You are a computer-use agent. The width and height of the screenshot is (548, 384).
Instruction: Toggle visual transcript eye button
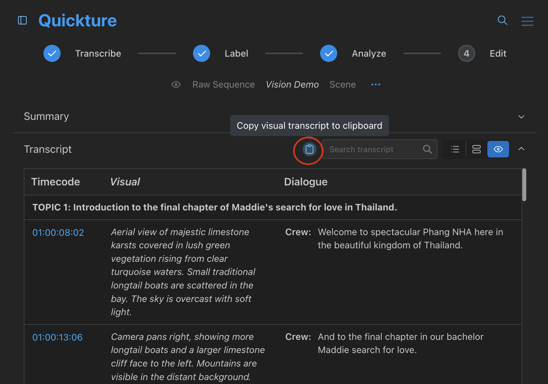point(498,150)
